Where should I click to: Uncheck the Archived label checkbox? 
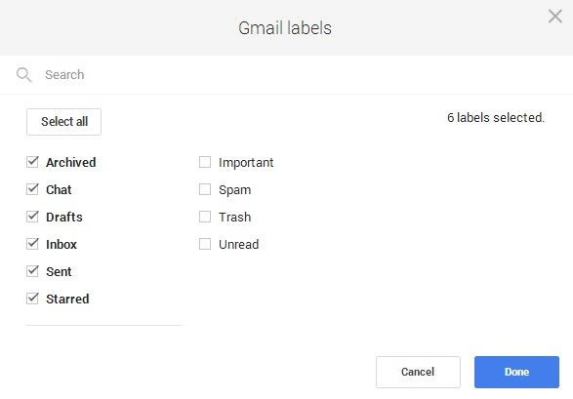(x=32, y=162)
